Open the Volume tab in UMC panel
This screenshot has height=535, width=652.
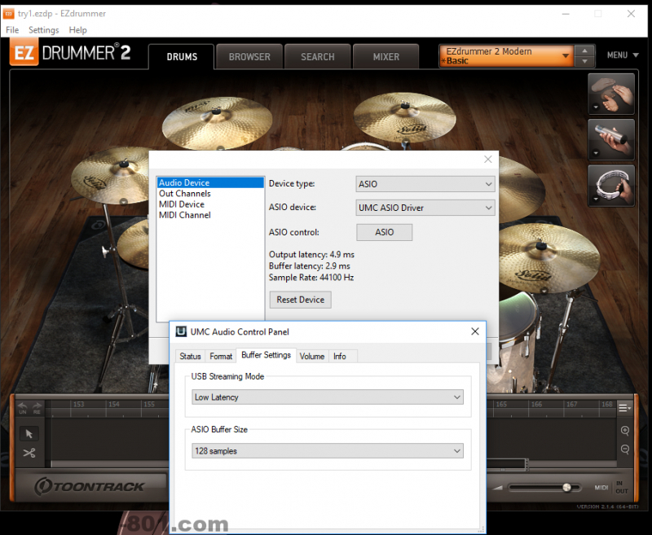[311, 356]
